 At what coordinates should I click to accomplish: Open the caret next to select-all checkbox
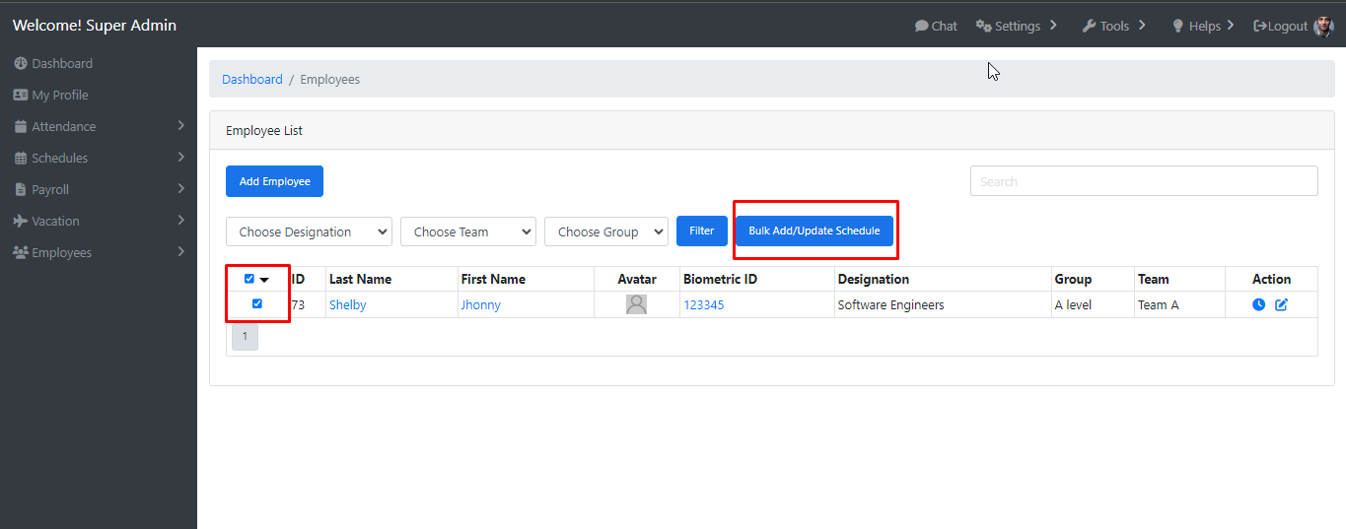pos(264,280)
